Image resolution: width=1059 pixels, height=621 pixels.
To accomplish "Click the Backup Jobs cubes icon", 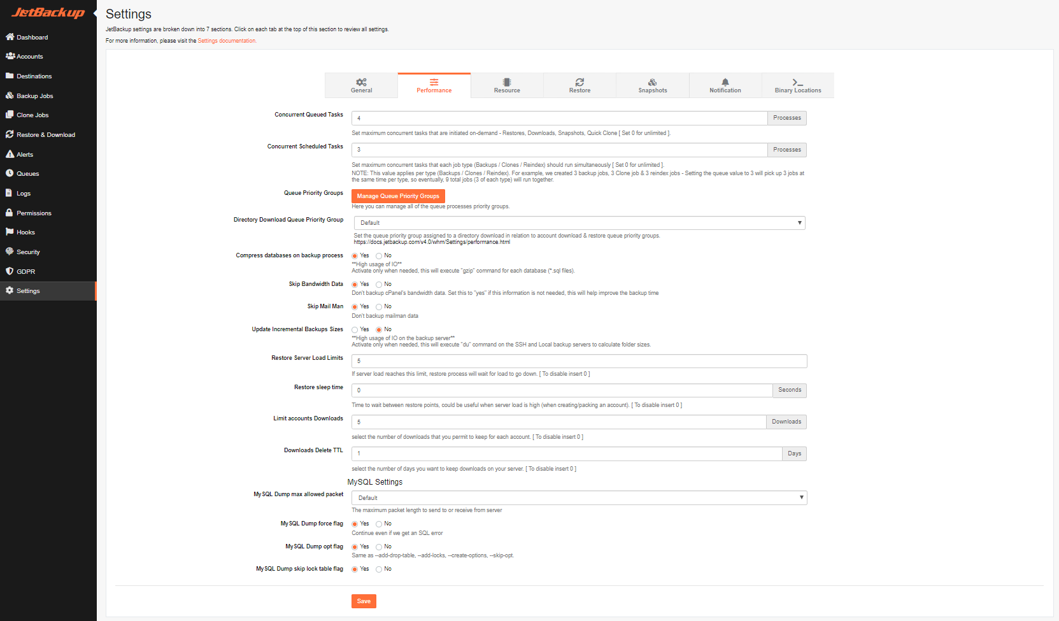I will click(10, 96).
